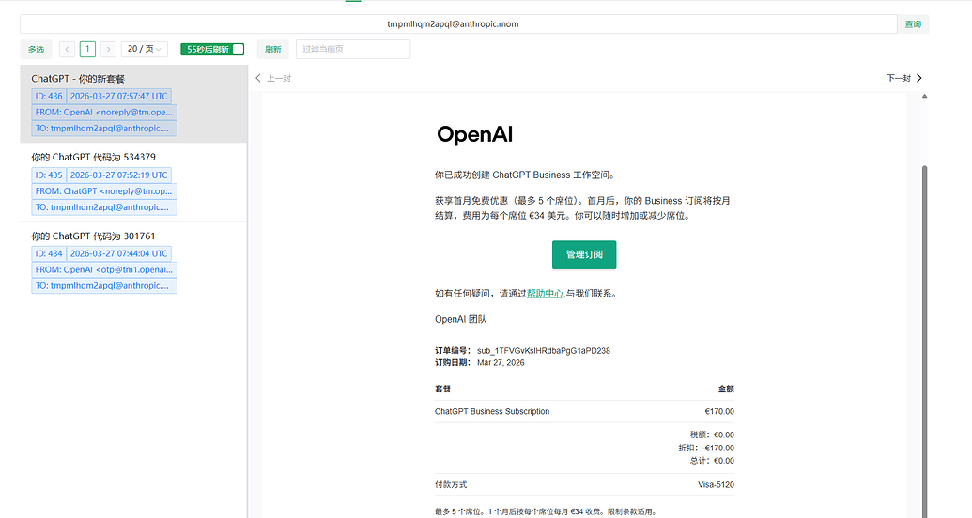Click the 刷新 refresh button
Screen dimensions: 972x518
272,49
